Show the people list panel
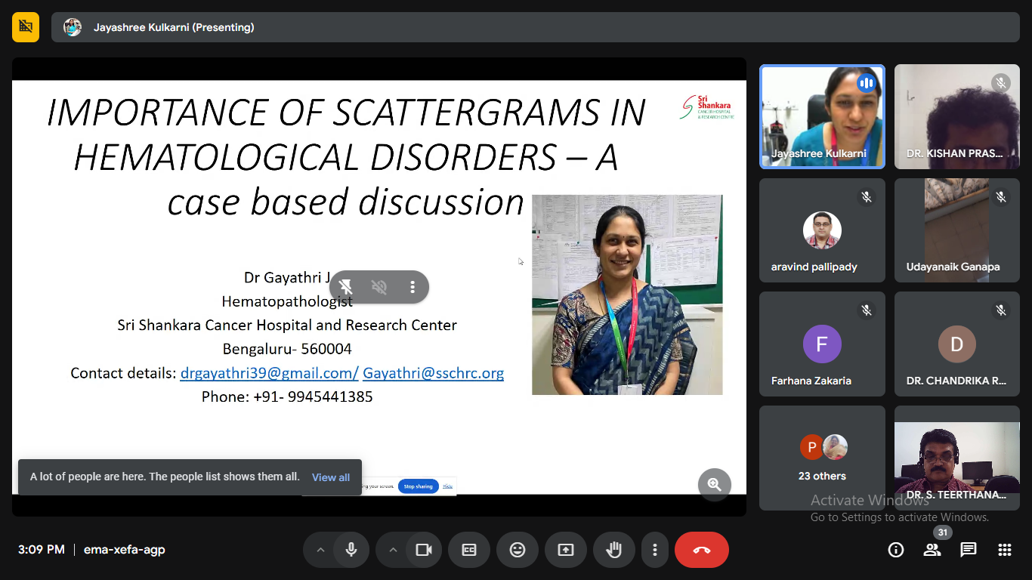The height and width of the screenshot is (580, 1032). coord(932,550)
